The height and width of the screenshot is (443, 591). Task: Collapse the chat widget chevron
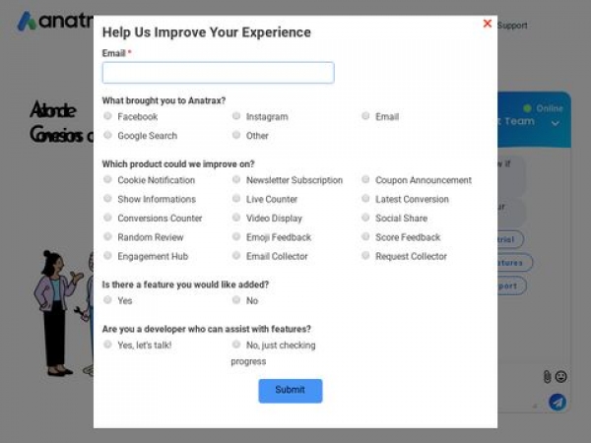556,123
